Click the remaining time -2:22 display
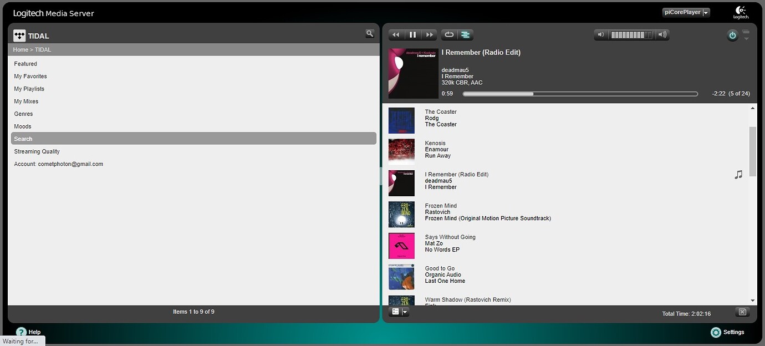The height and width of the screenshot is (346, 765). [x=719, y=94]
